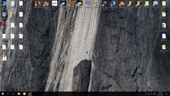Select the Удалить.txt text file
Image resolution: width=170 pixels, height=96 pixels.
tap(164, 36)
